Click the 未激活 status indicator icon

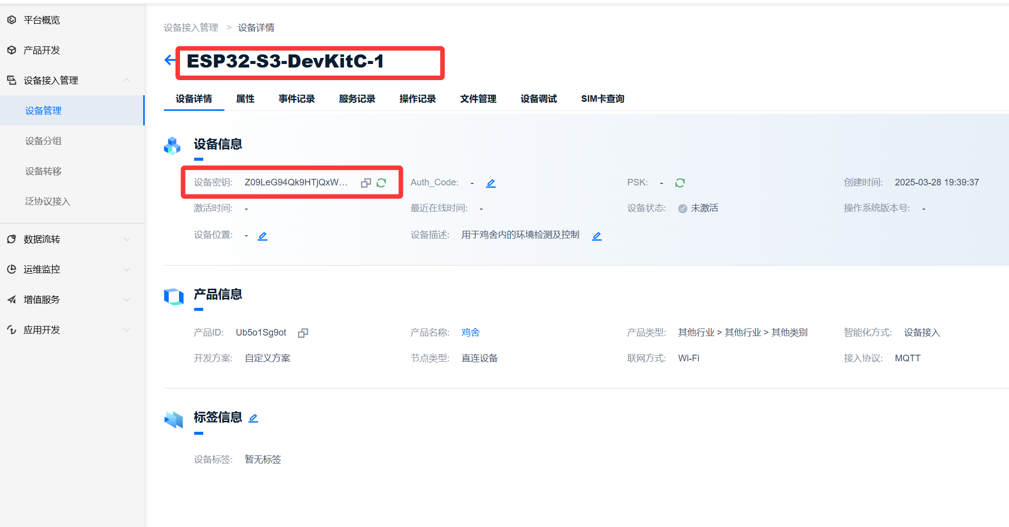click(682, 209)
